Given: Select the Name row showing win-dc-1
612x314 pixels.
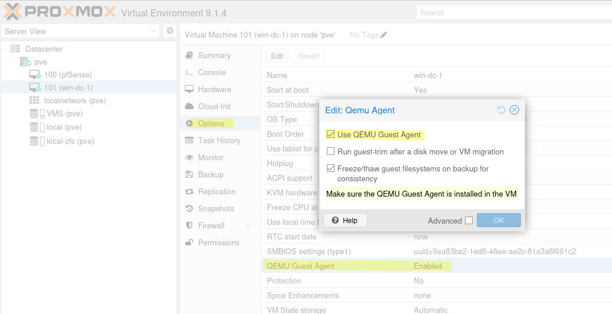Looking at the screenshot, I should (x=436, y=75).
